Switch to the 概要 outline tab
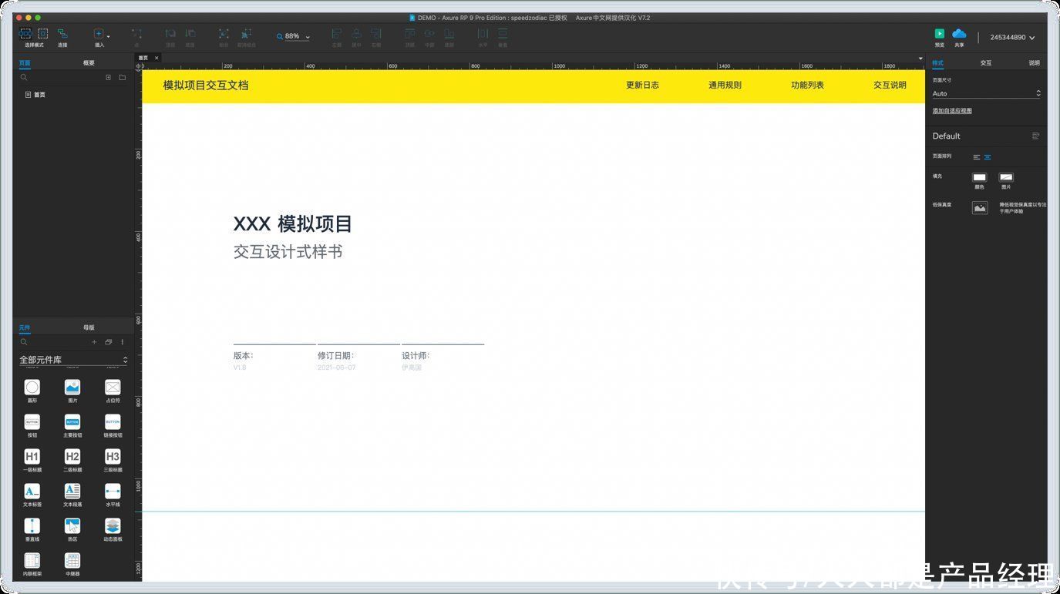This screenshot has height=594, width=1060. tap(89, 63)
